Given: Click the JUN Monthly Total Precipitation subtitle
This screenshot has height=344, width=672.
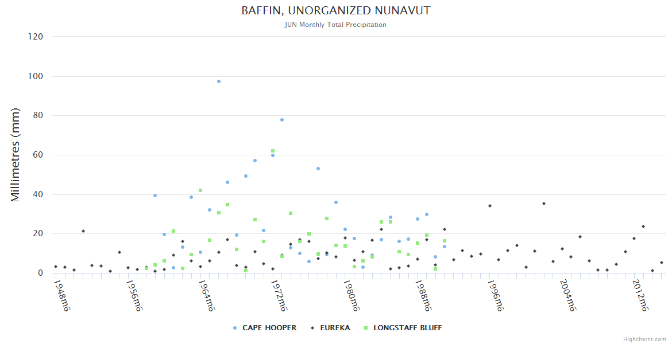Looking at the screenshot, I should [335, 25].
